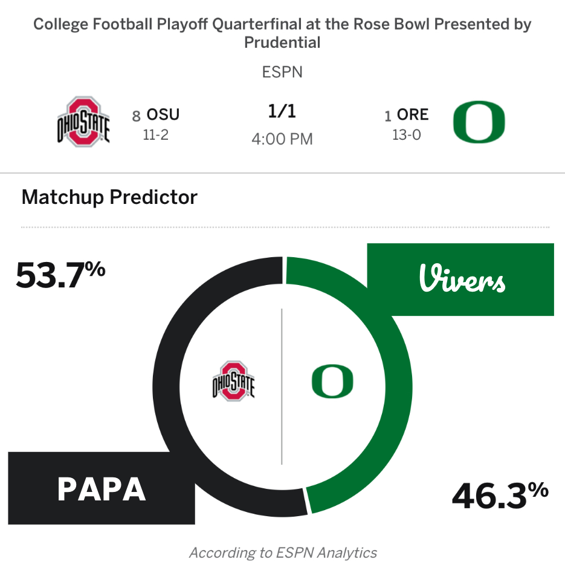Screen dimensions: 565x570
Task: Select the Ohio State logo inside the donut chart
Action: click(x=233, y=381)
